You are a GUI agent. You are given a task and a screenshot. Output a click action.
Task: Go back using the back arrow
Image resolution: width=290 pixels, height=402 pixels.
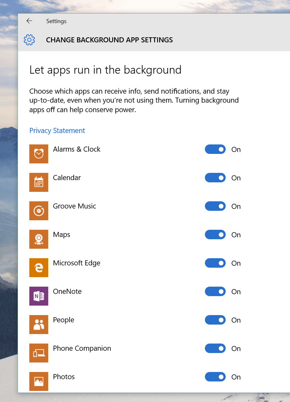[29, 21]
